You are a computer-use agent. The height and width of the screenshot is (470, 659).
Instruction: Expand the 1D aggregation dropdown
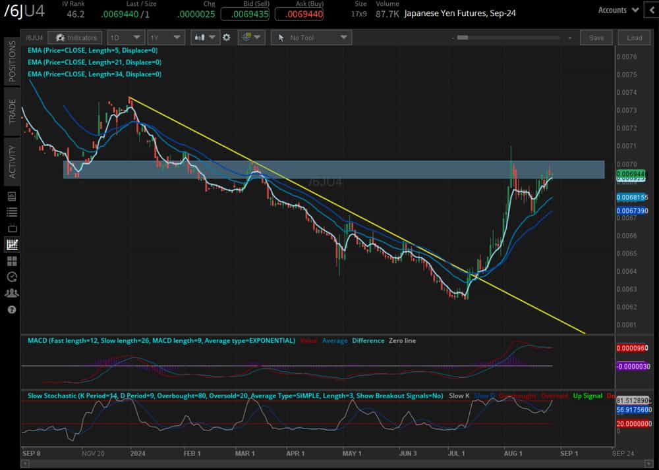pos(126,38)
